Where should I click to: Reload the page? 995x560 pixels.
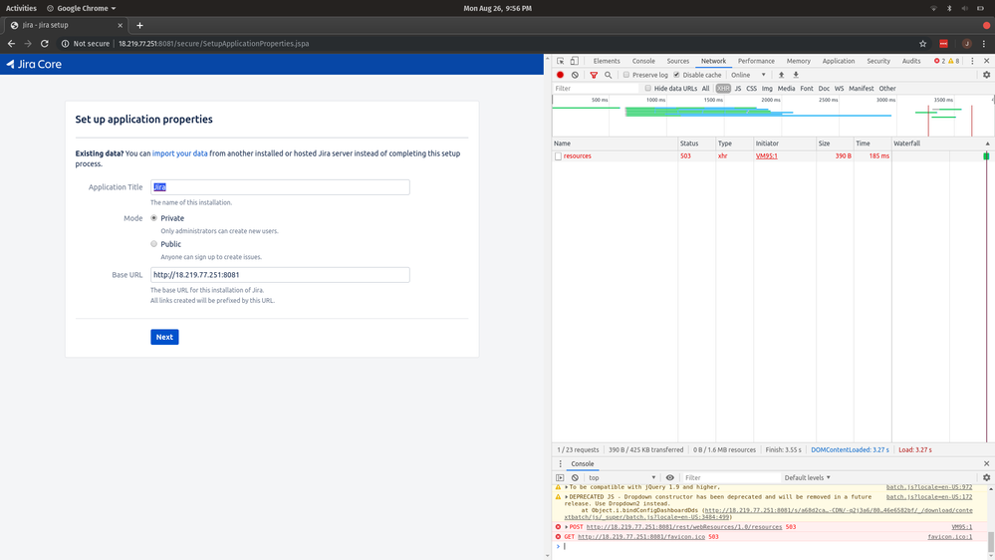[x=45, y=44]
